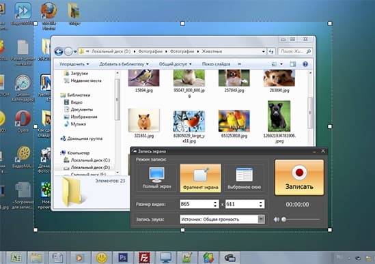The height and width of the screenshot is (264, 375).
Task: Select the Фрагмент экрана recording mode
Action: click(200, 178)
